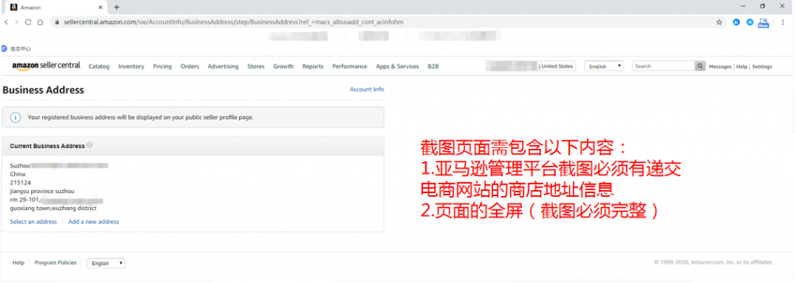Click Select an address link
795x283 pixels.
pos(33,222)
